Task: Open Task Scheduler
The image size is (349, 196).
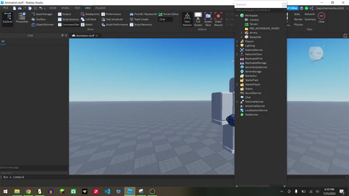Action: click(x=112, y=19)
